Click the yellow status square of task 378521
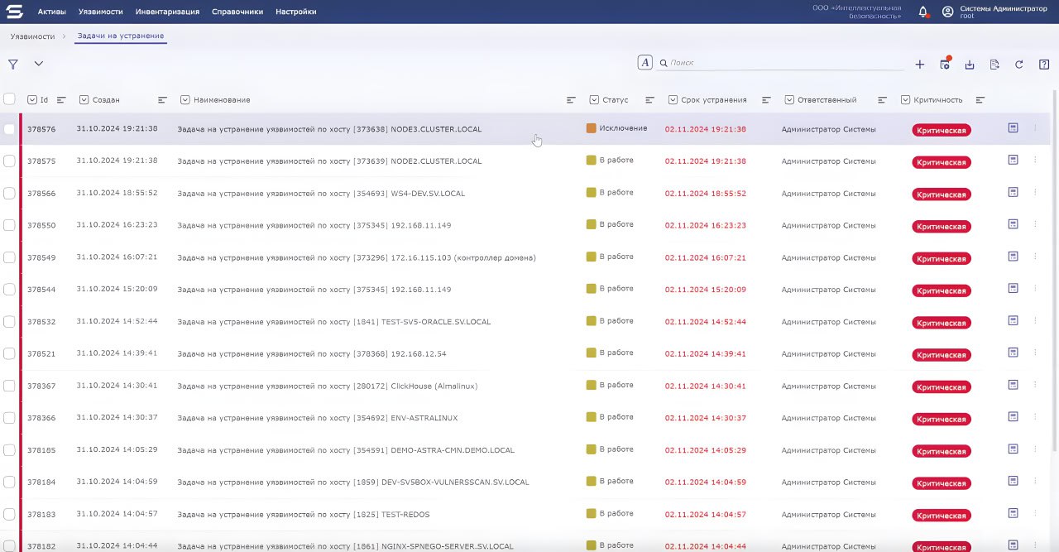1059x552 pixels. (592, 353)
